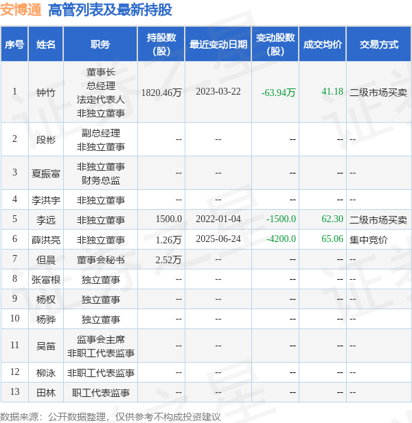Image resolution: width=412 pixels, height=423 pixels.
Task: Click the 持股数(股) column header
Action: pyautogui.click(x=161, y=45)
